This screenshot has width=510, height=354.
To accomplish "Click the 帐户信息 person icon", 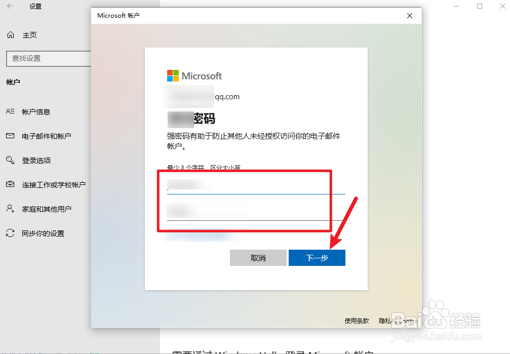I will 10,111.
